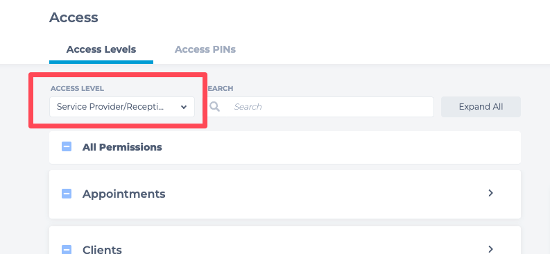Click the Clients row title
Viewport: 550px width, 254px height.
(x=102, y=250)
